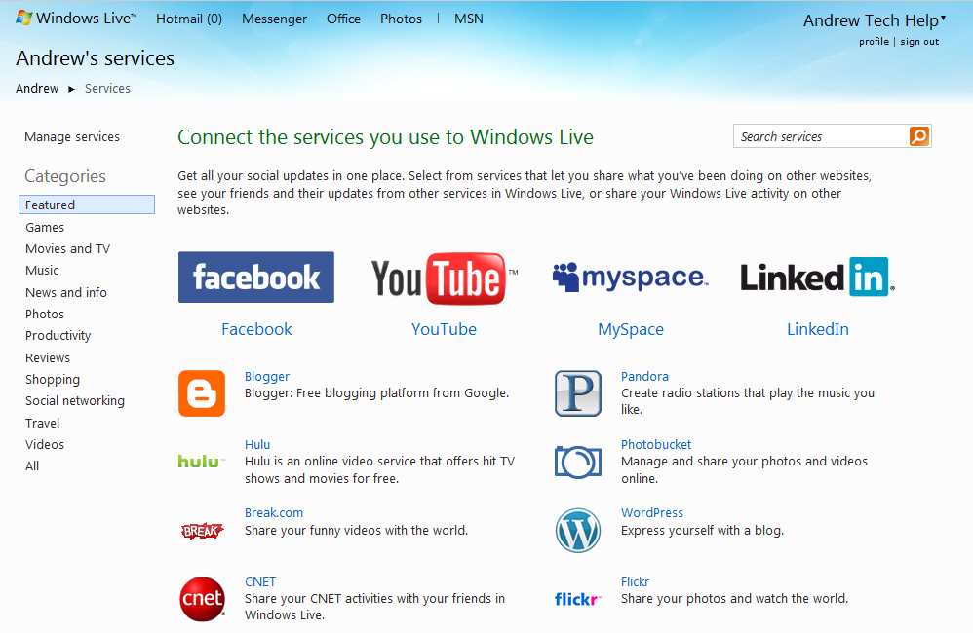Select the Music category

tap(42, 271)
